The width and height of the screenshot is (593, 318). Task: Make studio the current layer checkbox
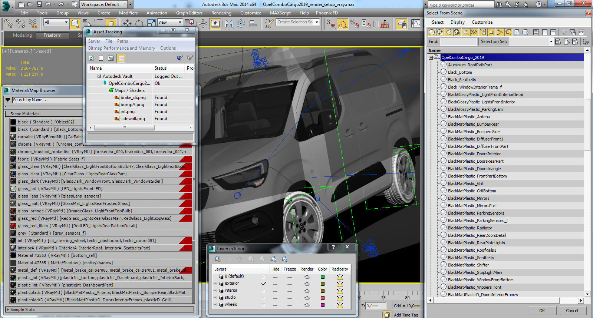[263, 298]
